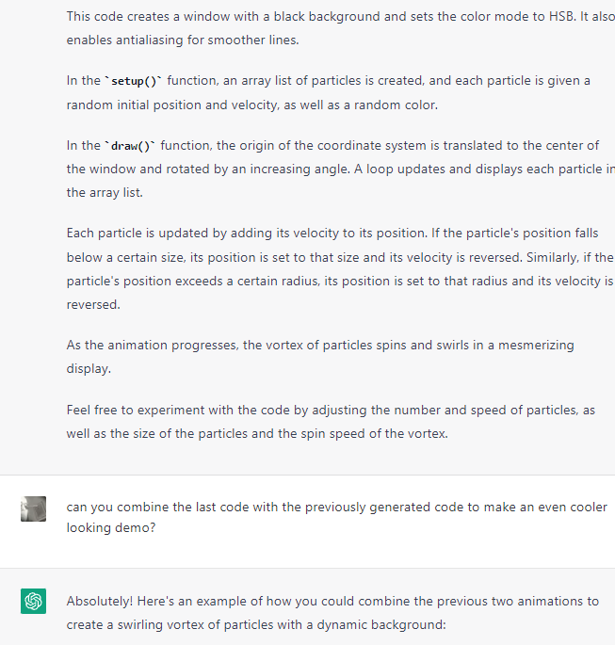Image resolution: width=615 pixels, height=645 pixels.
Task: Click the ChatGPT green logo avatar
Action: coord(33,601)
